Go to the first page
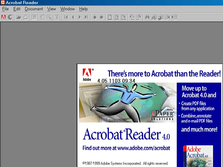The image size is (223, 167). click(66, 17)
